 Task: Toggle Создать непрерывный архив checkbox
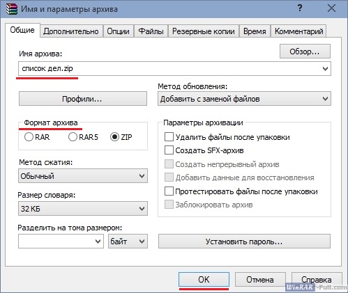[x=169, y=164]
